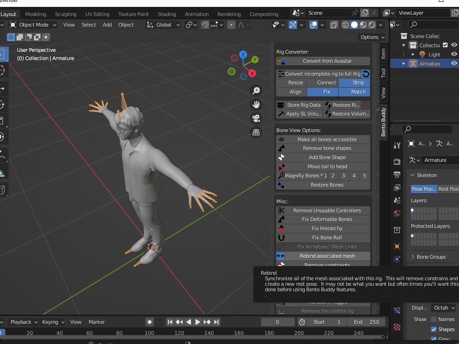Enable wireframe viewport shading

tap(346, 25)
